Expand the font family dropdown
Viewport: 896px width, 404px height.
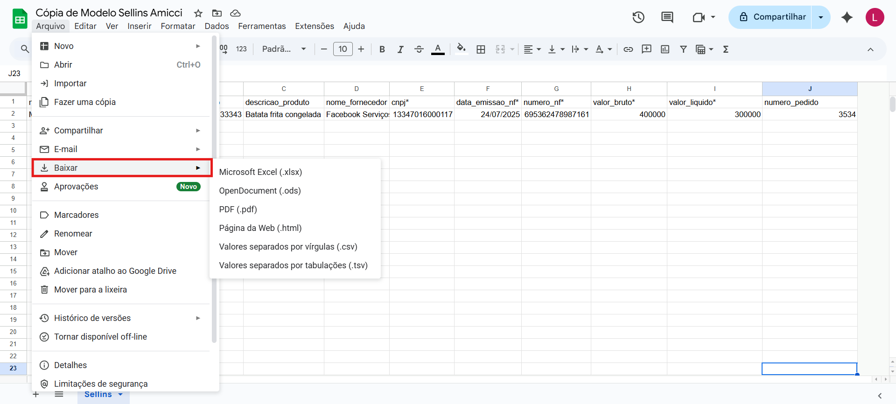point(284,49)
